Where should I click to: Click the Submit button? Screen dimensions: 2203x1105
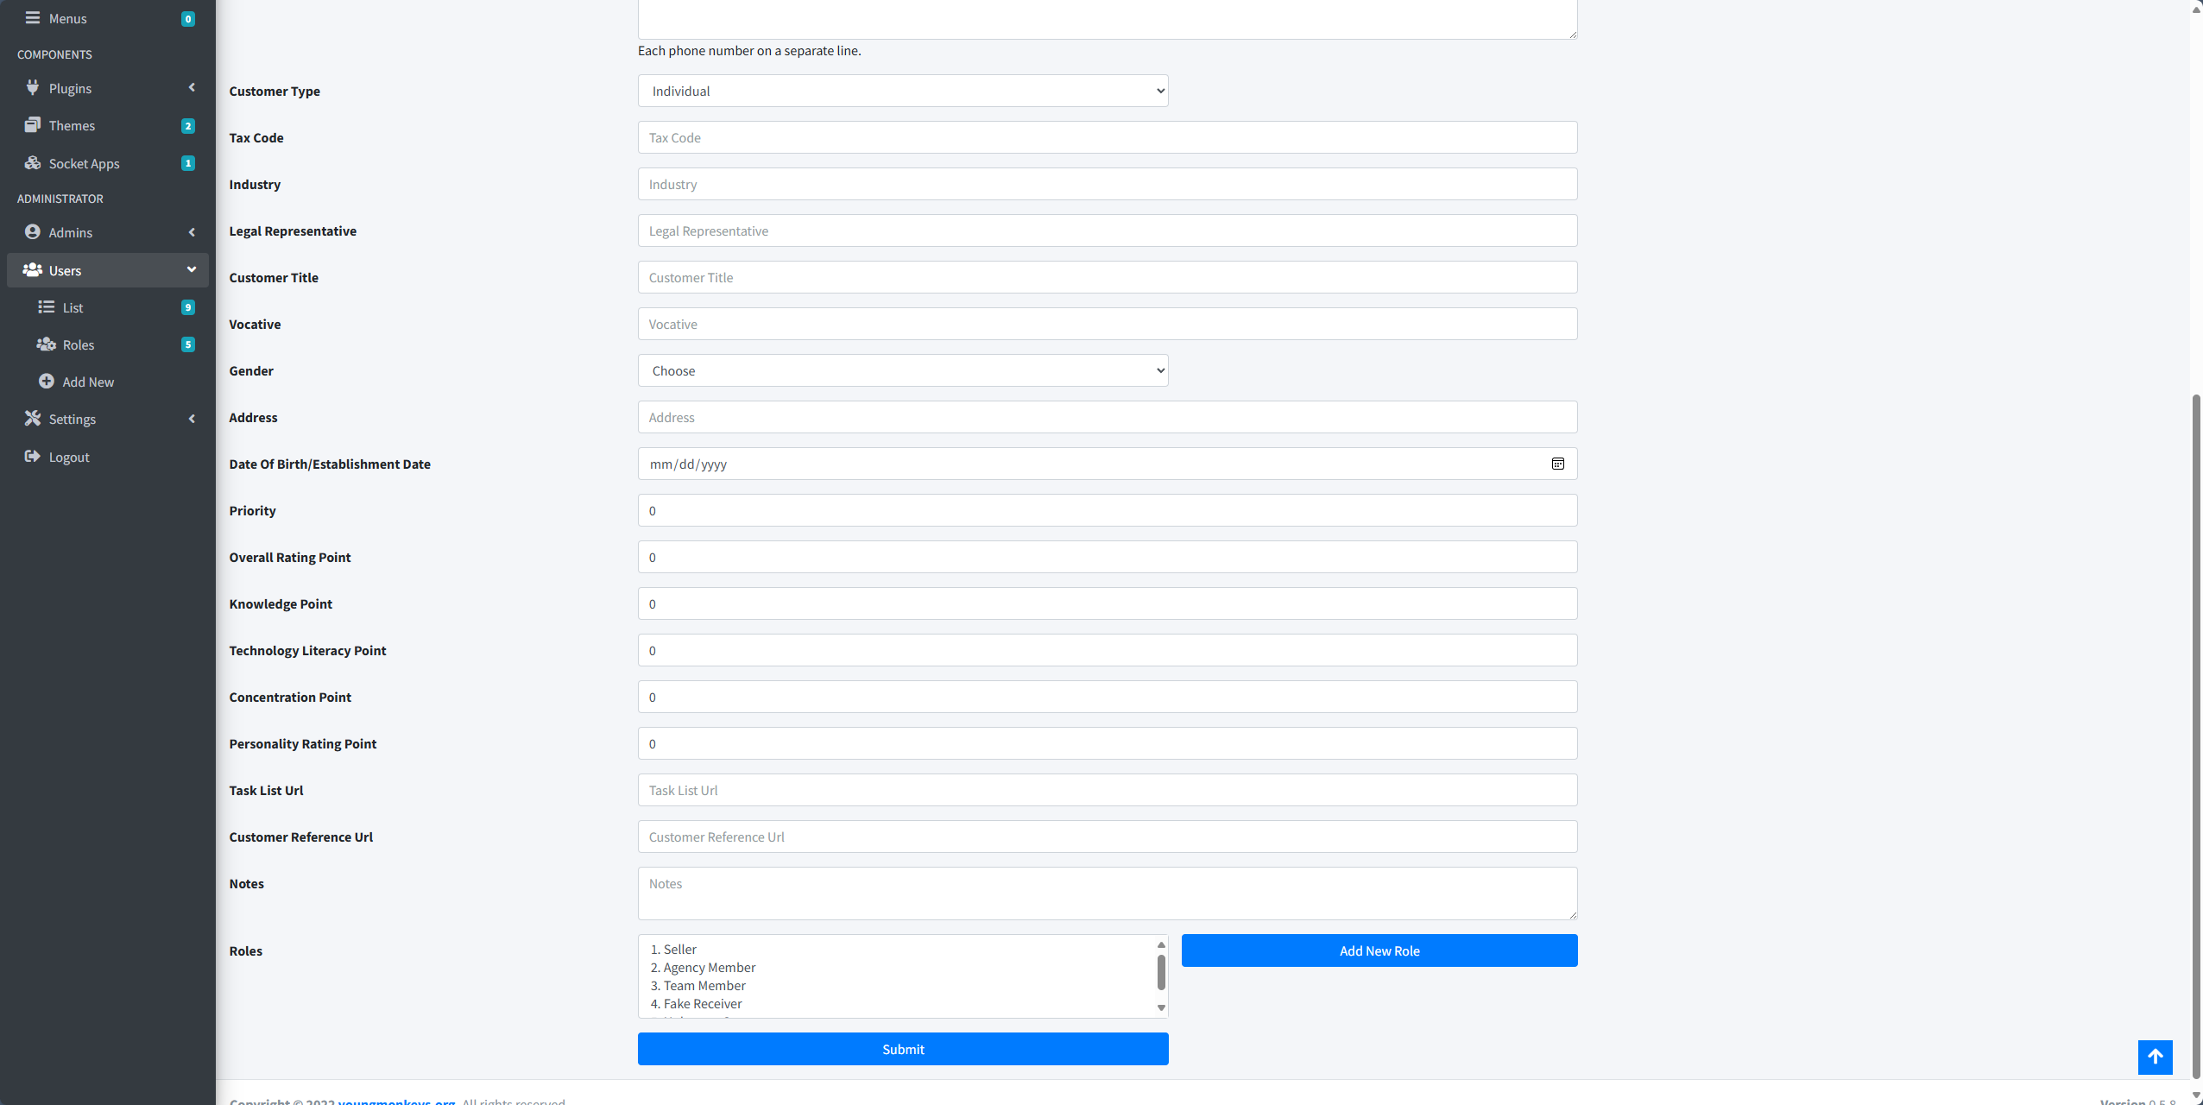pyautogui.click(x=903, y=1049)
